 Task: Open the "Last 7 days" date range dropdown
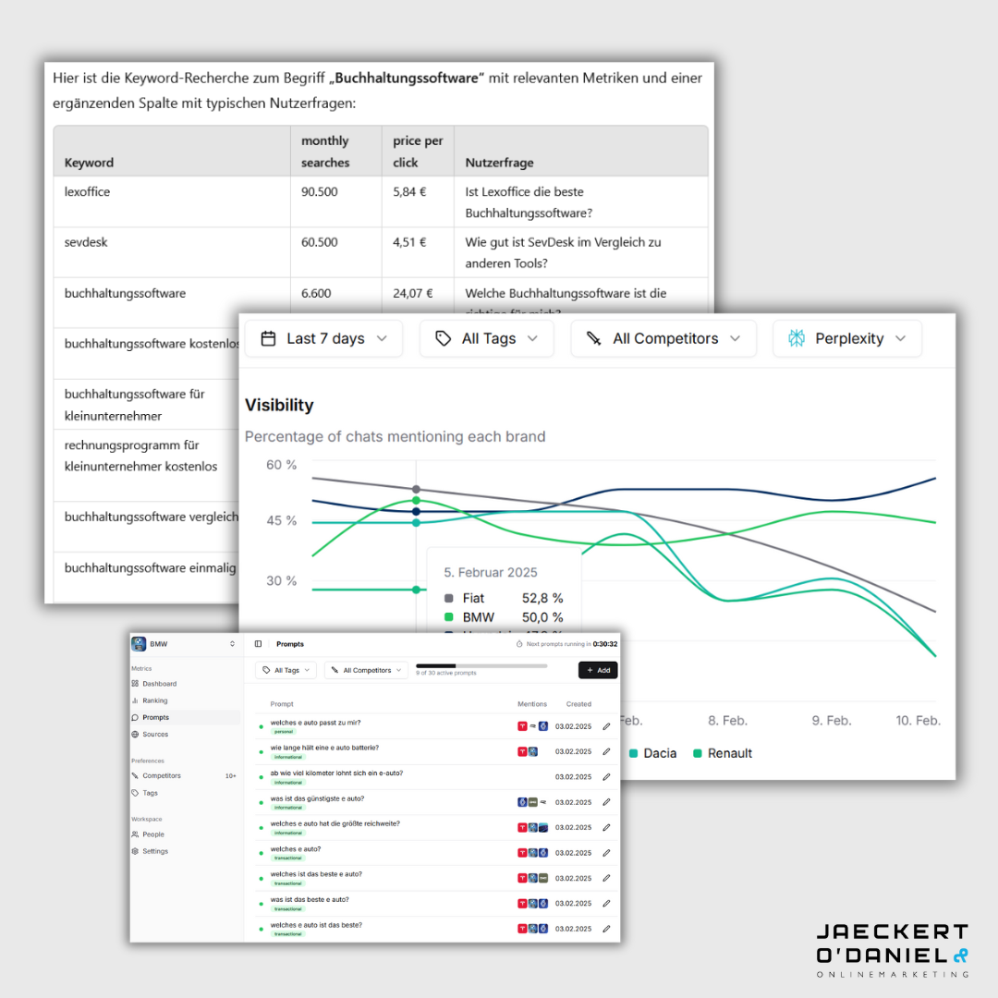[x=324, y=338]
